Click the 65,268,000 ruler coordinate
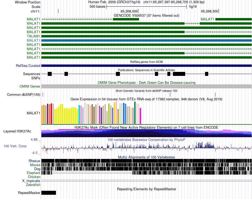 pyautogui.click(x=129, y=11)
